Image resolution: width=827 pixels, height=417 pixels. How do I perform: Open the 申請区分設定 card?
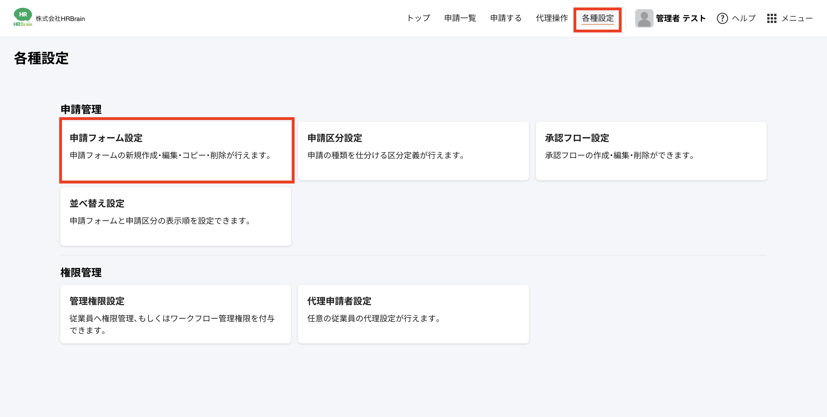click(x=413, y=150)
